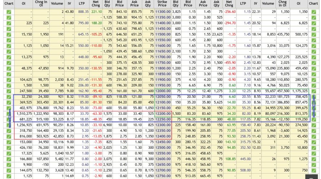Select call volume value 98,303

(x=58, y=114)
